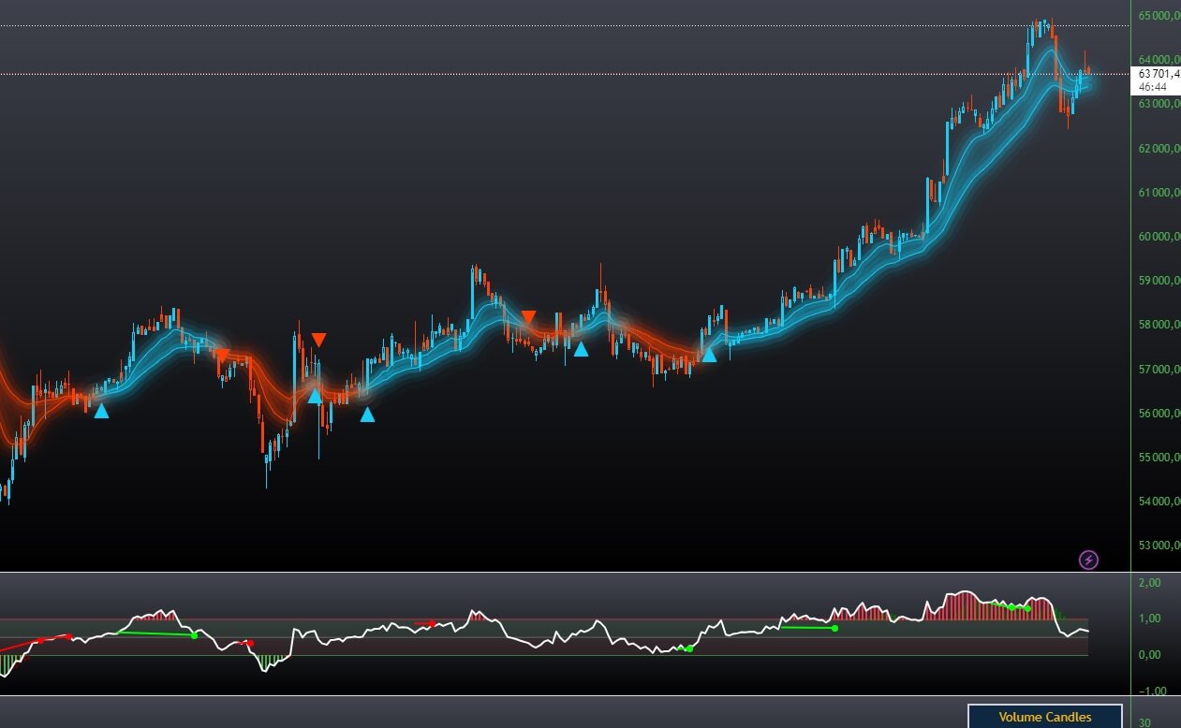Click the purple lightning bolt icon

[x=1088, y=560]
